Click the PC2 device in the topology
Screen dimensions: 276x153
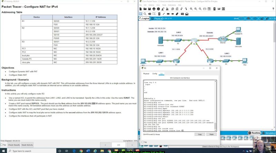(245, 61)
